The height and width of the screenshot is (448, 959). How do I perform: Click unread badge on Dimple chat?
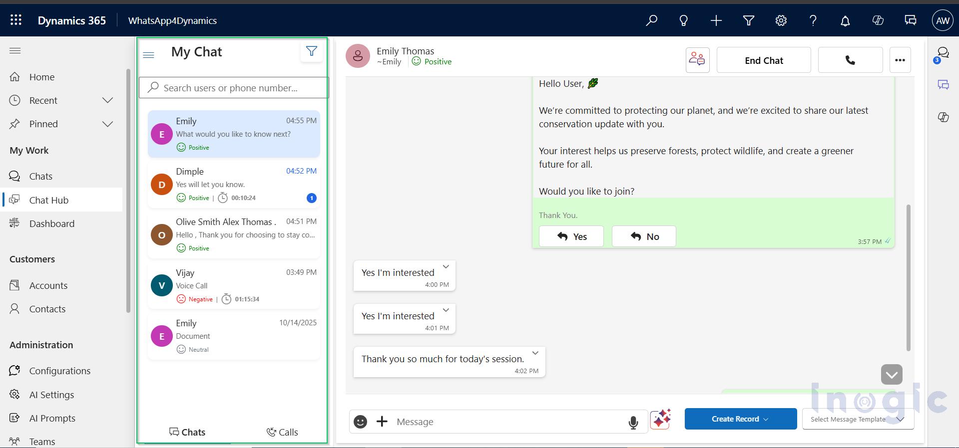point(311,198)
